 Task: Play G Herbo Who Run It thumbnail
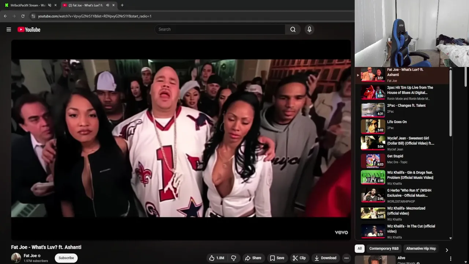point(373,195)
